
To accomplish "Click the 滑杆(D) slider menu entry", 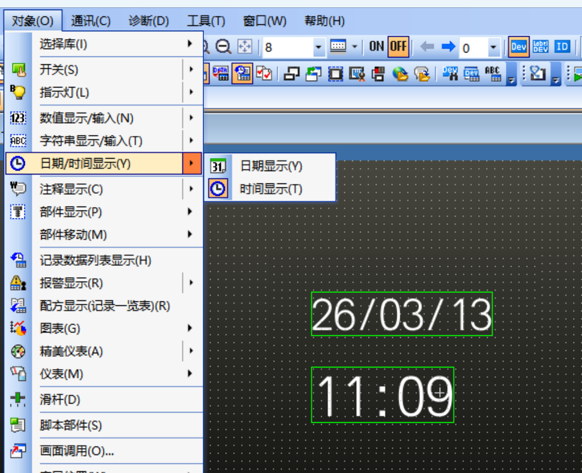I will (x=60, y=400).
